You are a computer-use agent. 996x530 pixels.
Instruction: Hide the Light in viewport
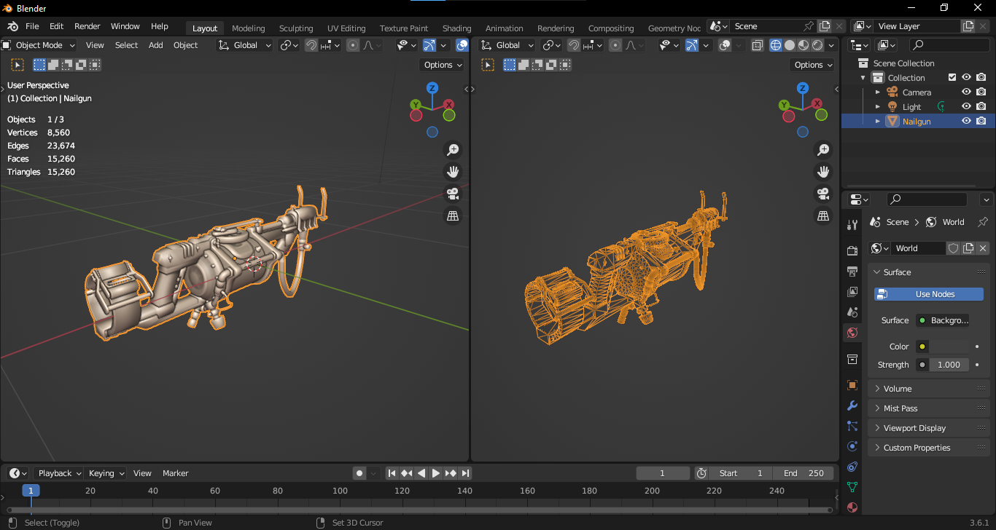pyautogui.click(x=966, y=107)
